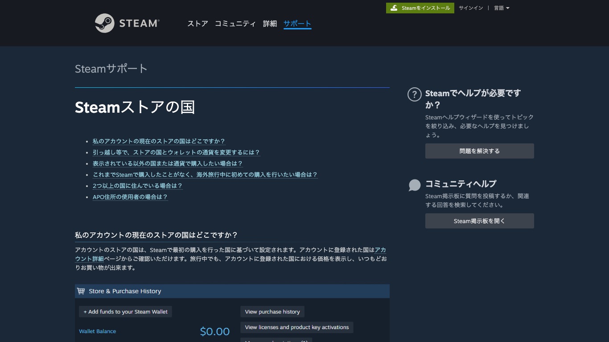Open the link 私のアカウントの現在のストアの国はどこですか？
Image resolution: width=609 pixels, height=342 pixels.
(159, 141)
